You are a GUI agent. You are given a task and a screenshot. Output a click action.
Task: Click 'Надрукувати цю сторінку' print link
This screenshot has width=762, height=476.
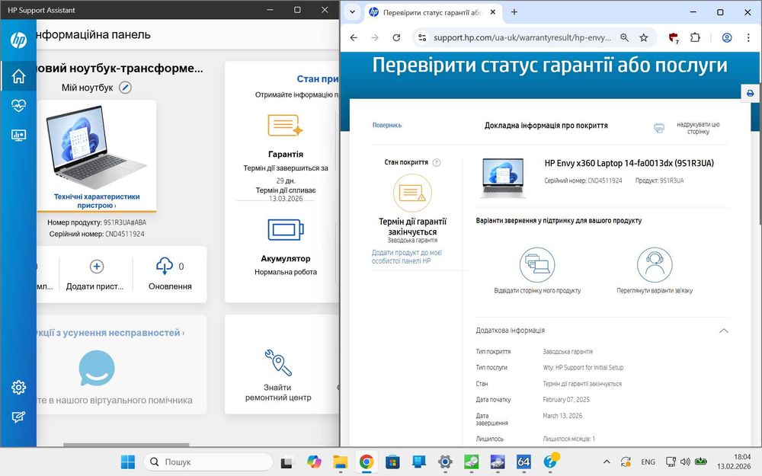click(698, 128)
